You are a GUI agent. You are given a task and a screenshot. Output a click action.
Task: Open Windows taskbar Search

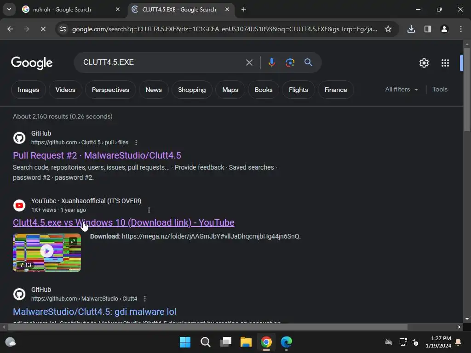click(206, 342)
